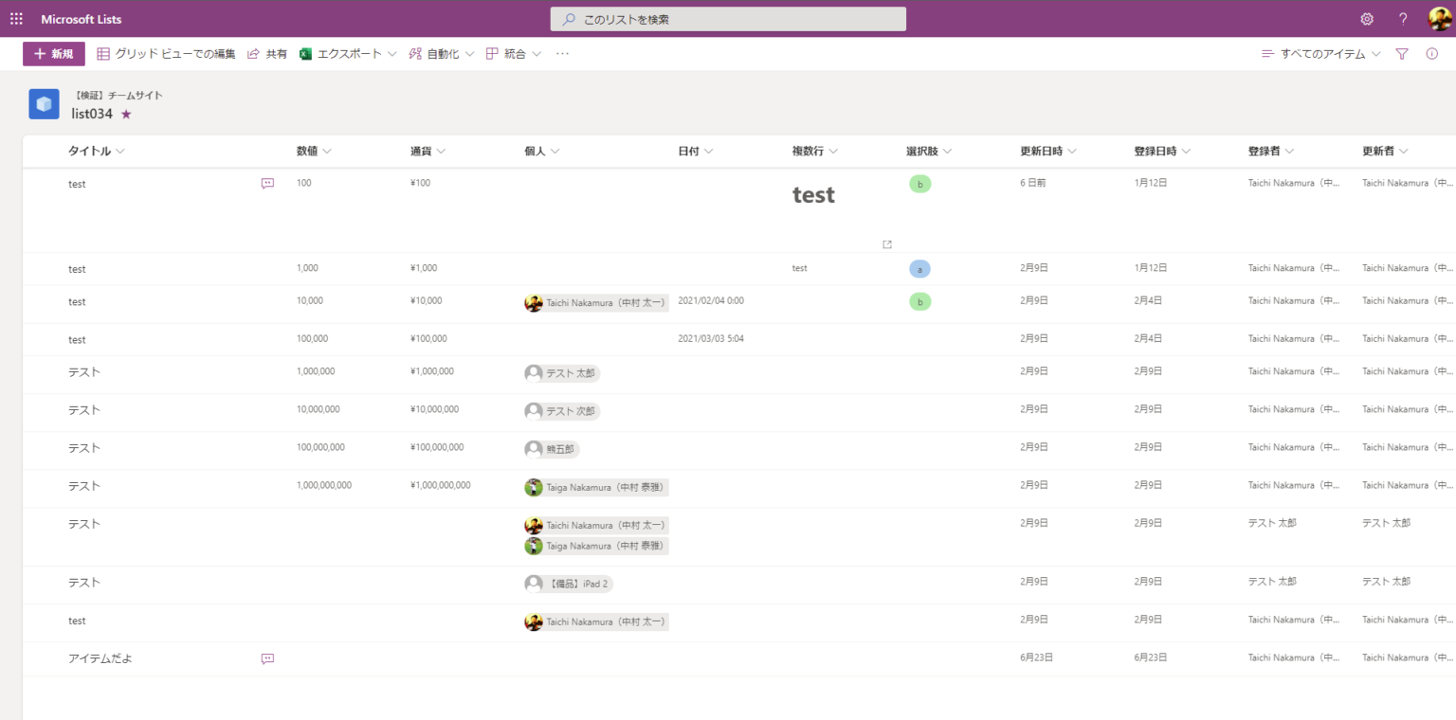The width and height of the screenshot is (1456, 720).
Task: Click the green b choice pill in first row
Action: [x=919, y=184]
